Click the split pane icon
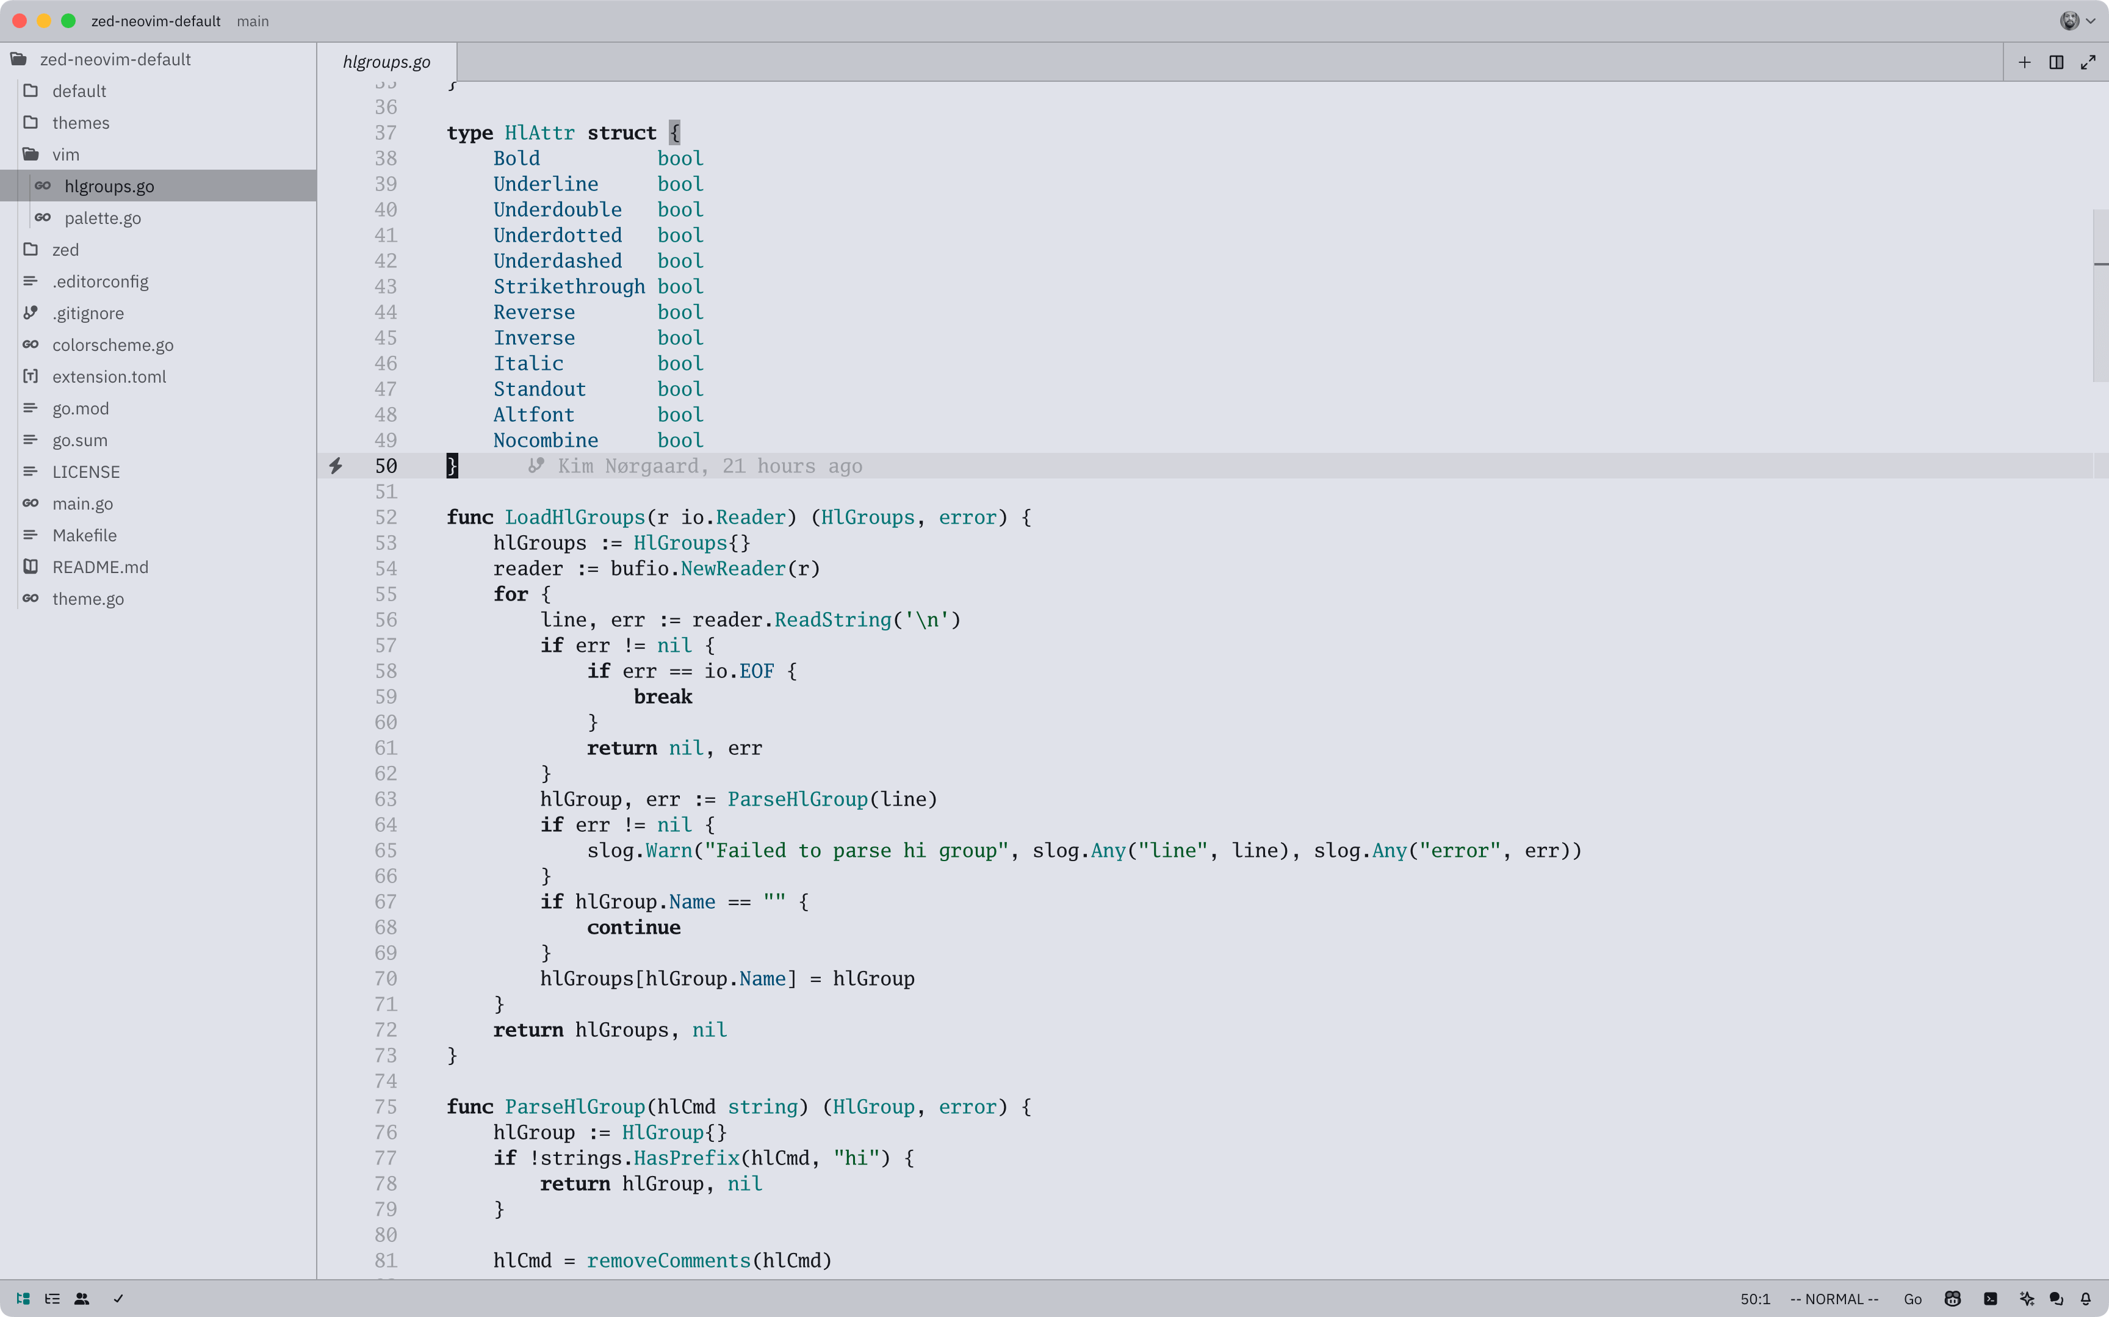The image size is (2109, 1317). tap(2056, 62)
